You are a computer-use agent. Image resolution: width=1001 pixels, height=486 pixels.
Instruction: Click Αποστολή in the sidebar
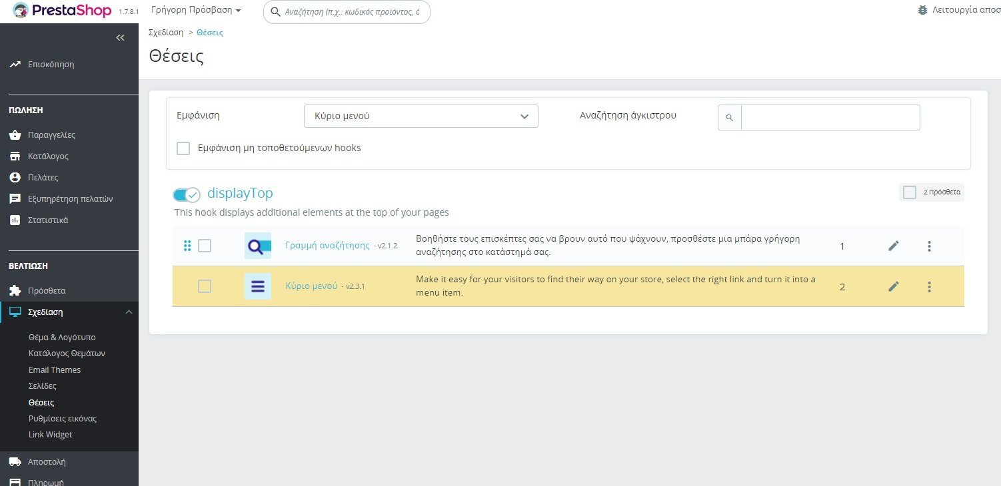click(x=47, y=462)
